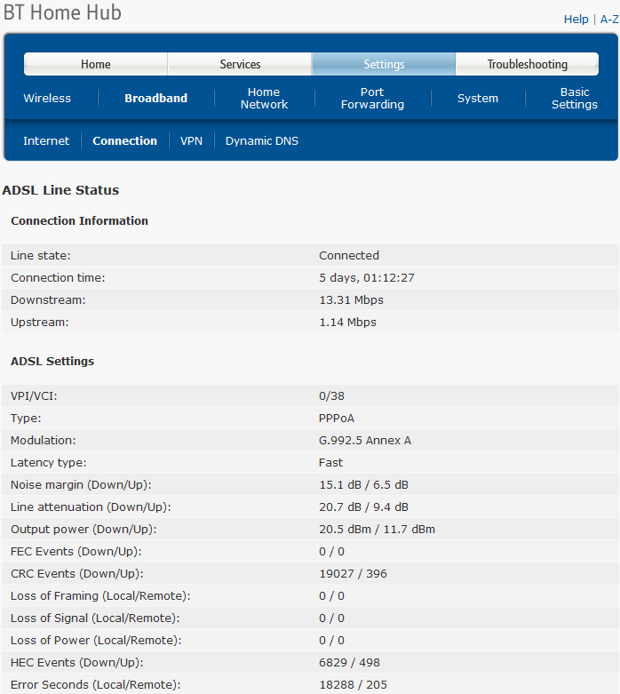Viewport: 620px width, 694px height.
Task: Click modulation value 'G.992.5 Annex A'
Action: point(365,440)
